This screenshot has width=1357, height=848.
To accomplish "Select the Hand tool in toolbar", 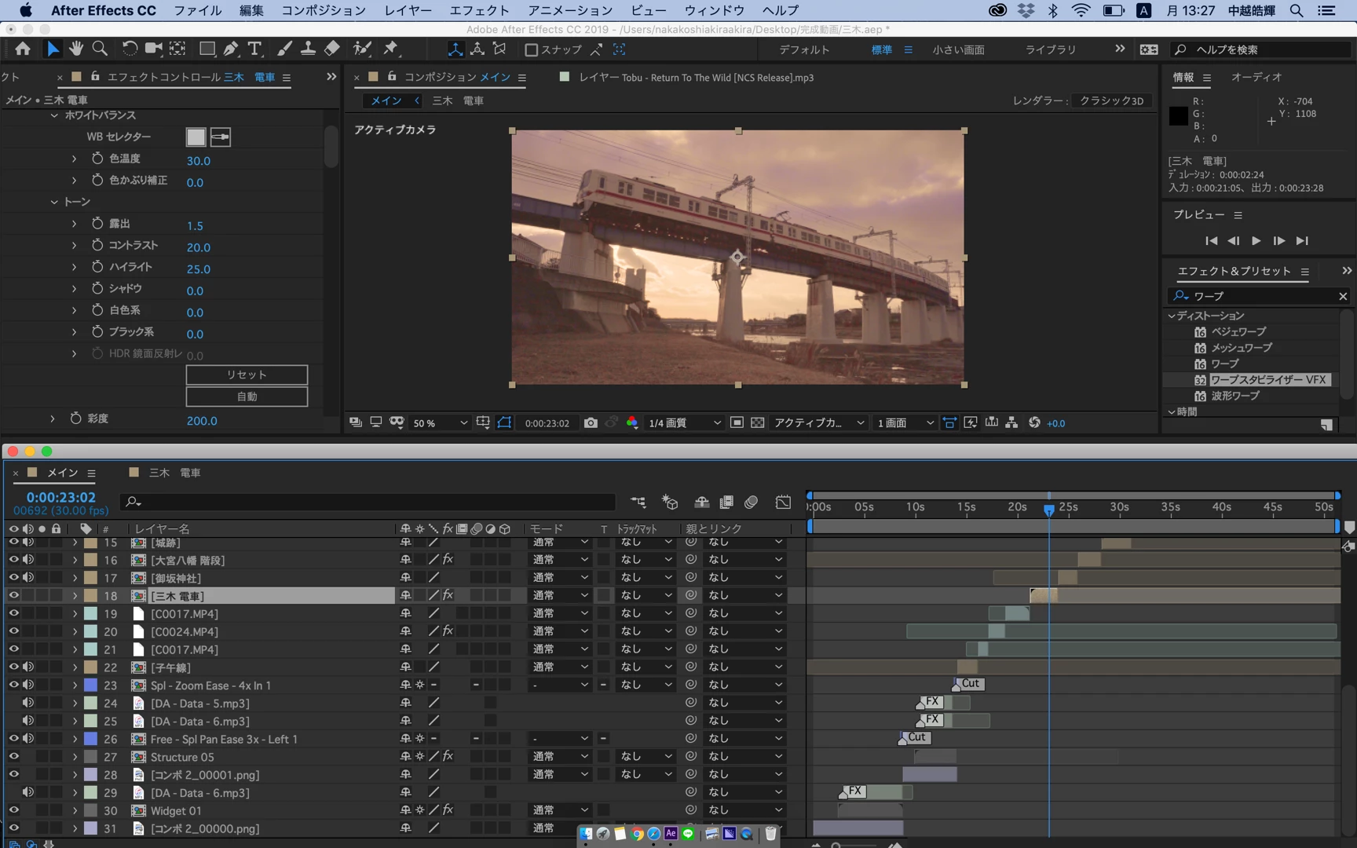I will click(76, 49).
